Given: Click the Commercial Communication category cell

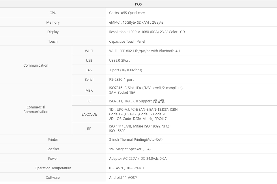Looking at the screenshot, I should (x=36, y=110).
